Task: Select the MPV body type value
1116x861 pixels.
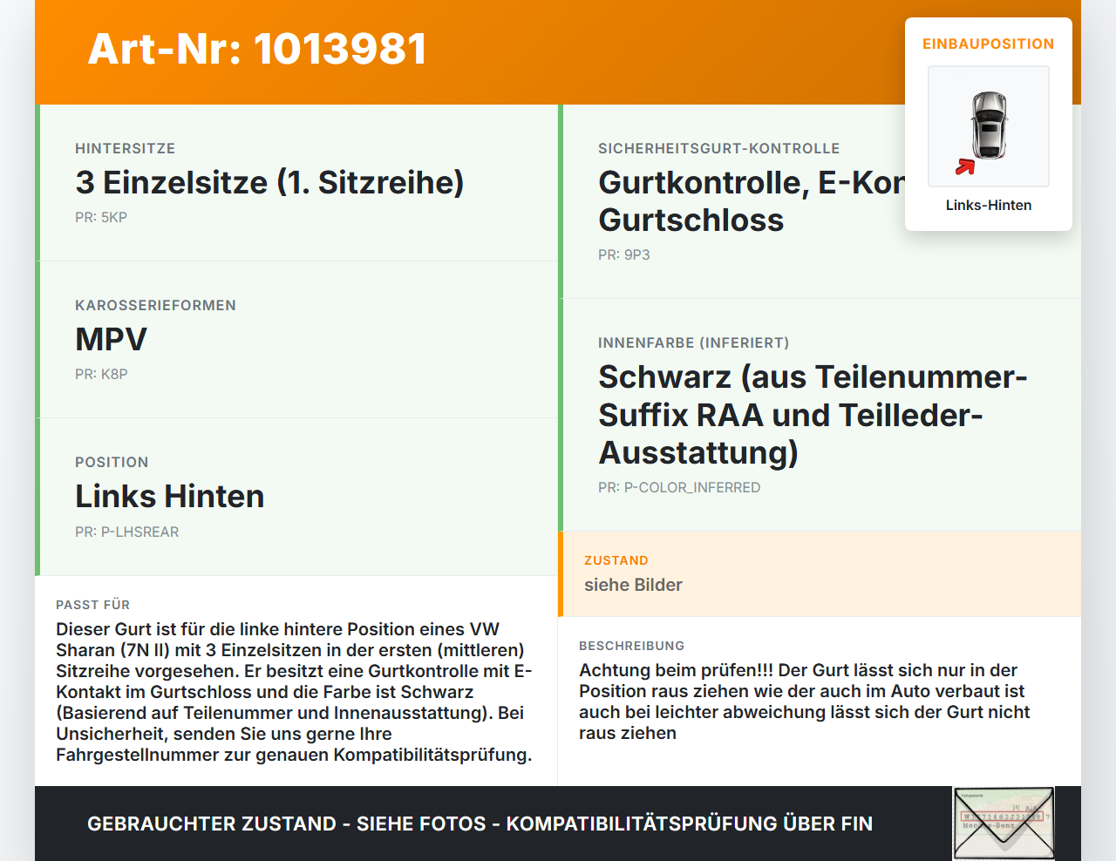Action: (x=111, y=339)
